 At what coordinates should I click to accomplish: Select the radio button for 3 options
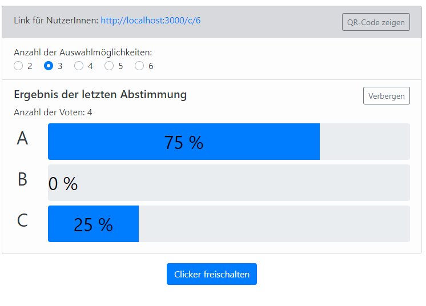49,66
